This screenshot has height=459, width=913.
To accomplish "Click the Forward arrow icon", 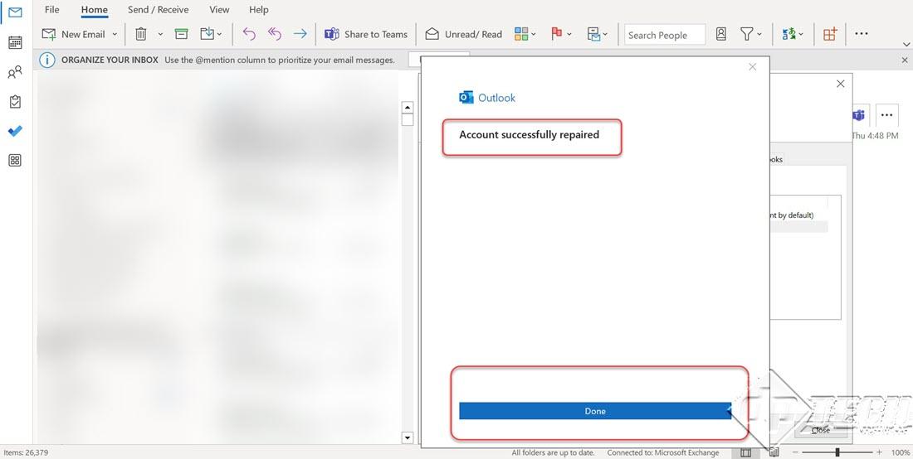I will pos(300,34).
